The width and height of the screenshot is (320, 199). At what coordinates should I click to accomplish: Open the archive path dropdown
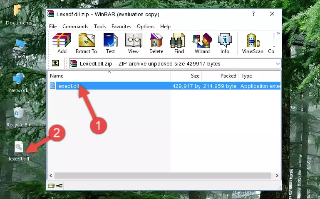tap(278, 63)
